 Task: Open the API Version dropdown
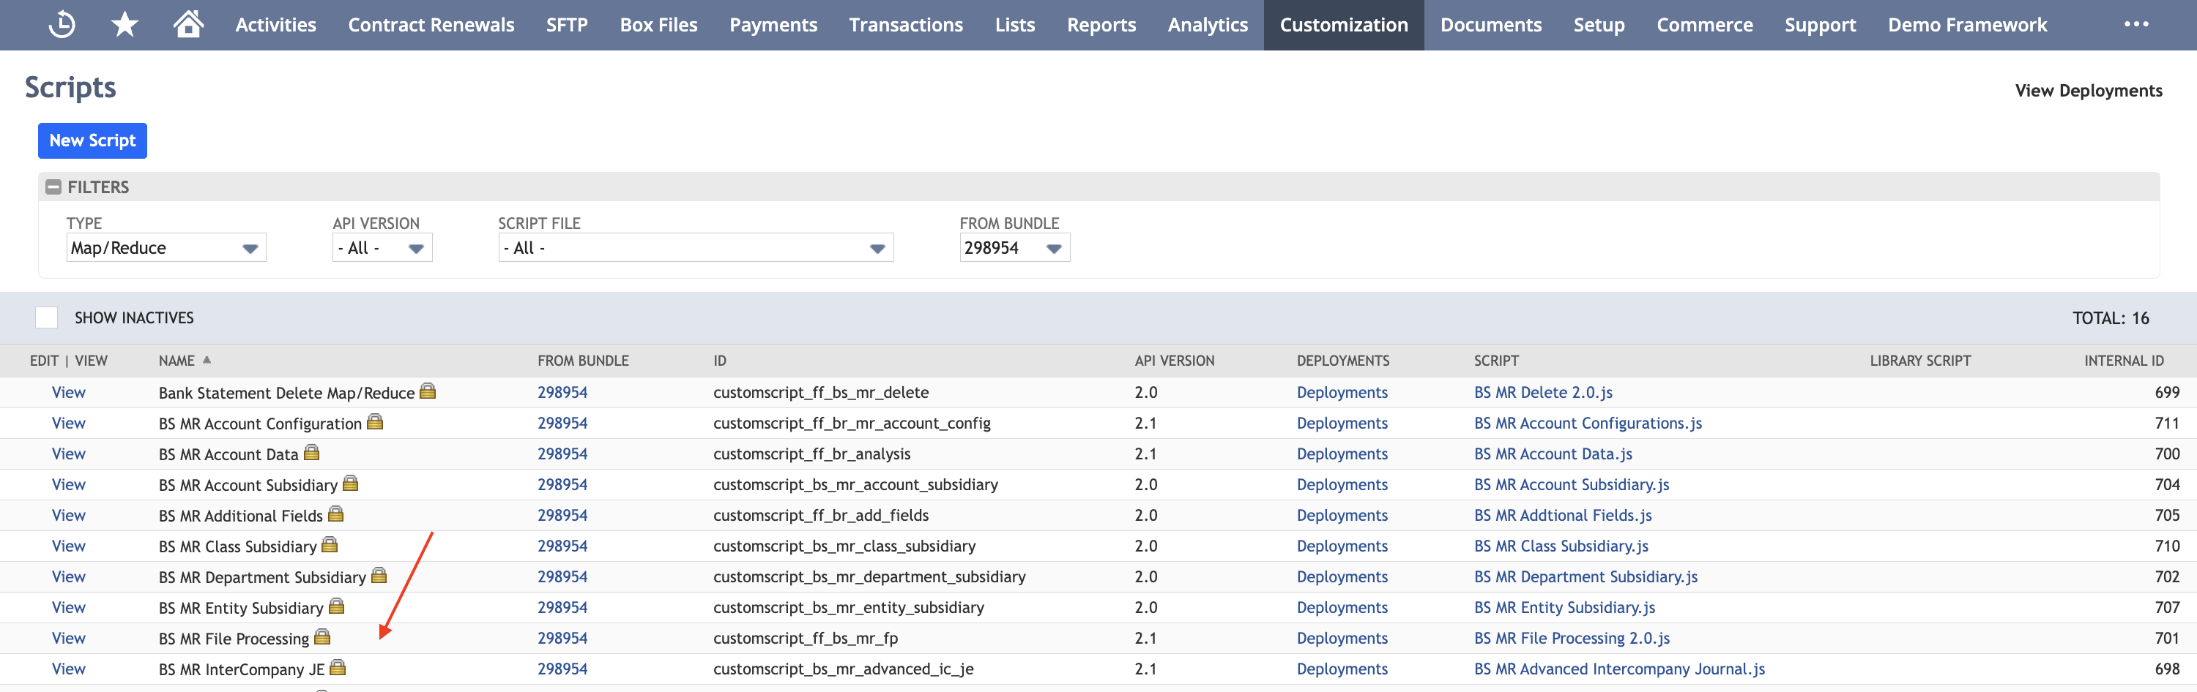point(382,247)
